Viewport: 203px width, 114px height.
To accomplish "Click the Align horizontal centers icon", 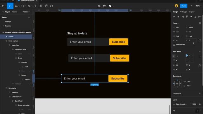I will tap(178, 17).
